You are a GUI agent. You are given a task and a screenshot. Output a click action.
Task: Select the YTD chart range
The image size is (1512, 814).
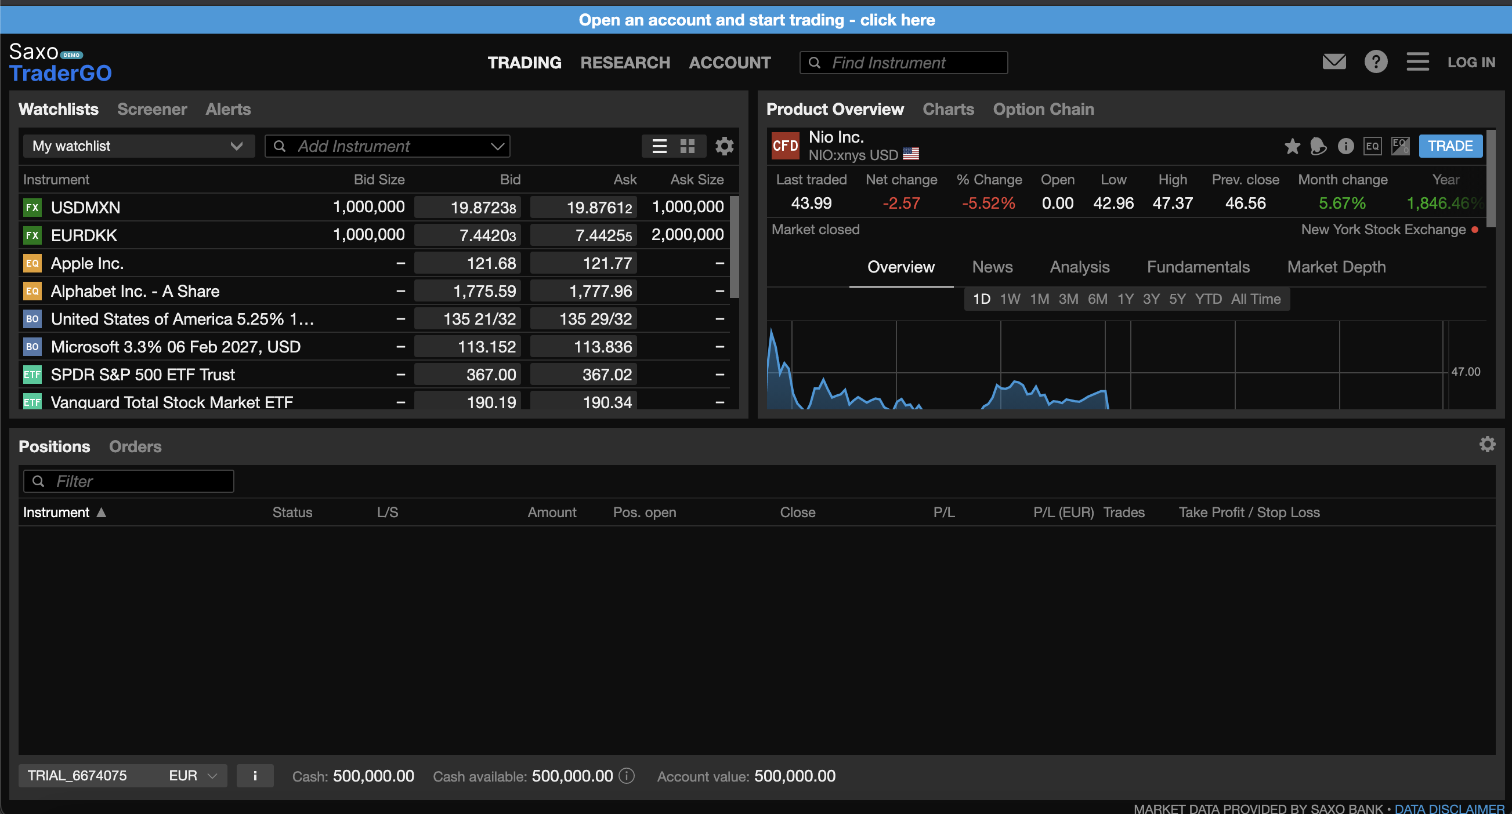[x=1209, y=299]
